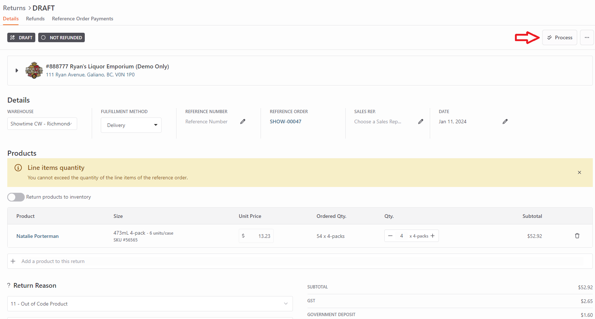595x319 pixels.
Task: Edit the reference number with pencil icon
Action: coord(243,121)
